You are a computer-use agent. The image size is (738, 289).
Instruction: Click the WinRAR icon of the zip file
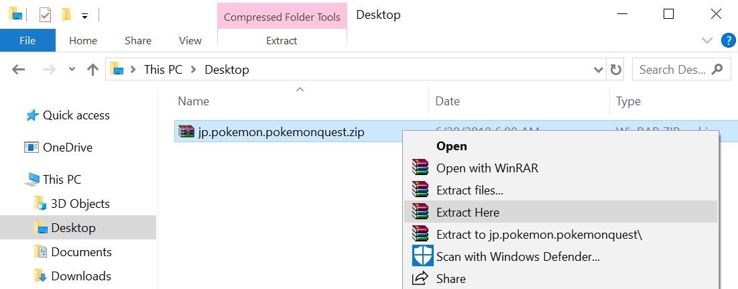(186, 132)
